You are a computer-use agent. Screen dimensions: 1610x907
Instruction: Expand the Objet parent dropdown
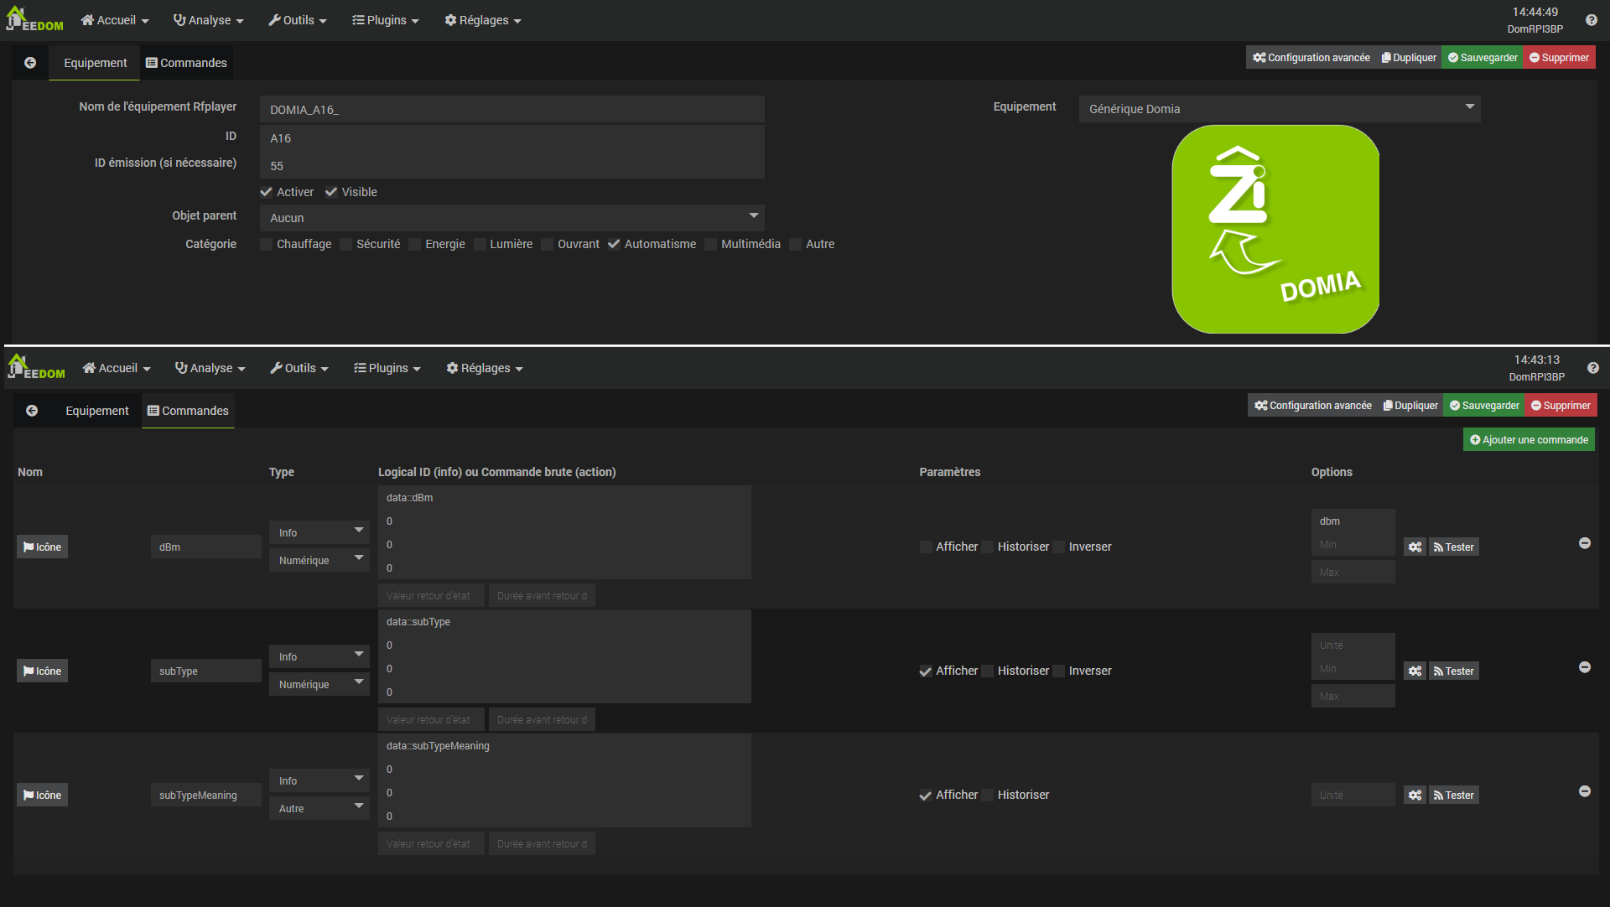point(512,218)
